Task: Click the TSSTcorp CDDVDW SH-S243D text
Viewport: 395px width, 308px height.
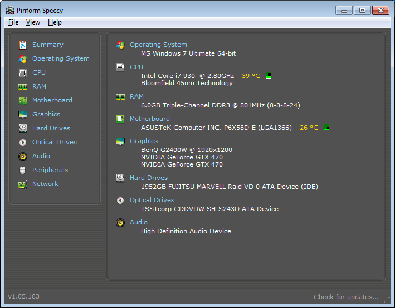Action: pyautogui.click(x=209, y=209)
